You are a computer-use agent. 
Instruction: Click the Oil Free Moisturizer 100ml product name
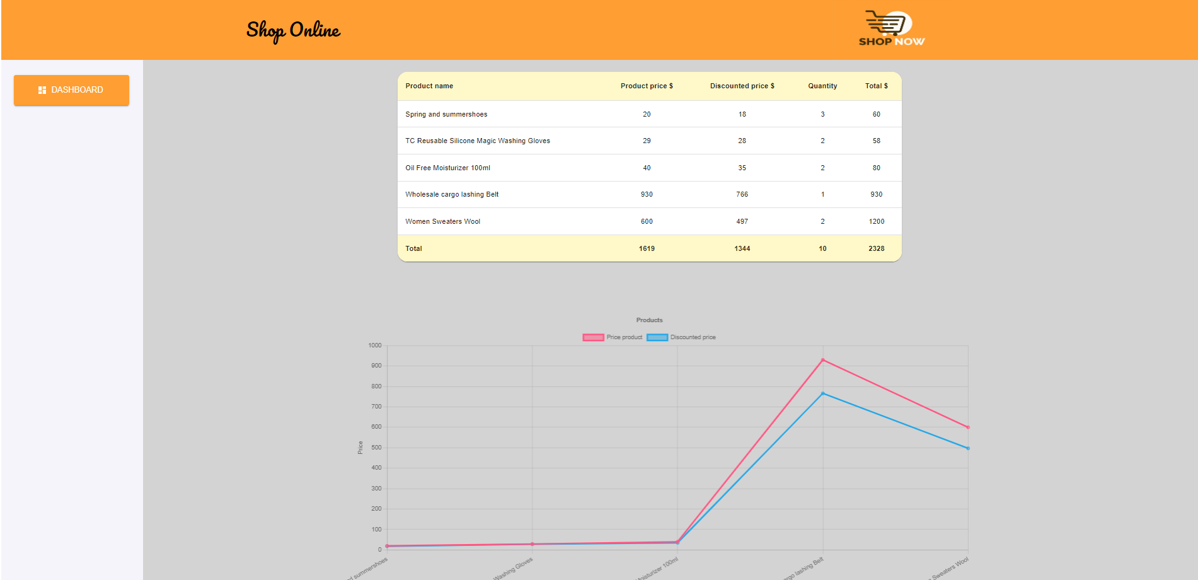tap(447, 168)
